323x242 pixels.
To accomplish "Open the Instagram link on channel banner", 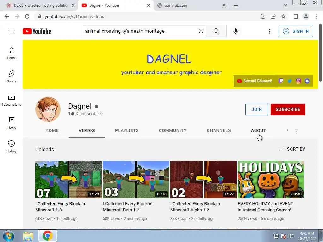I will point(298,81).
